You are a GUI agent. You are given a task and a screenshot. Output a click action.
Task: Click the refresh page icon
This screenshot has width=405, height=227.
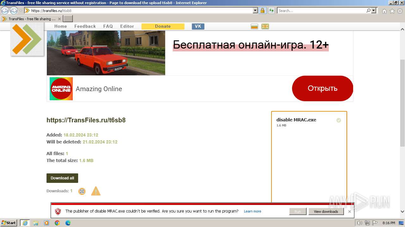[x=271, y=11]
